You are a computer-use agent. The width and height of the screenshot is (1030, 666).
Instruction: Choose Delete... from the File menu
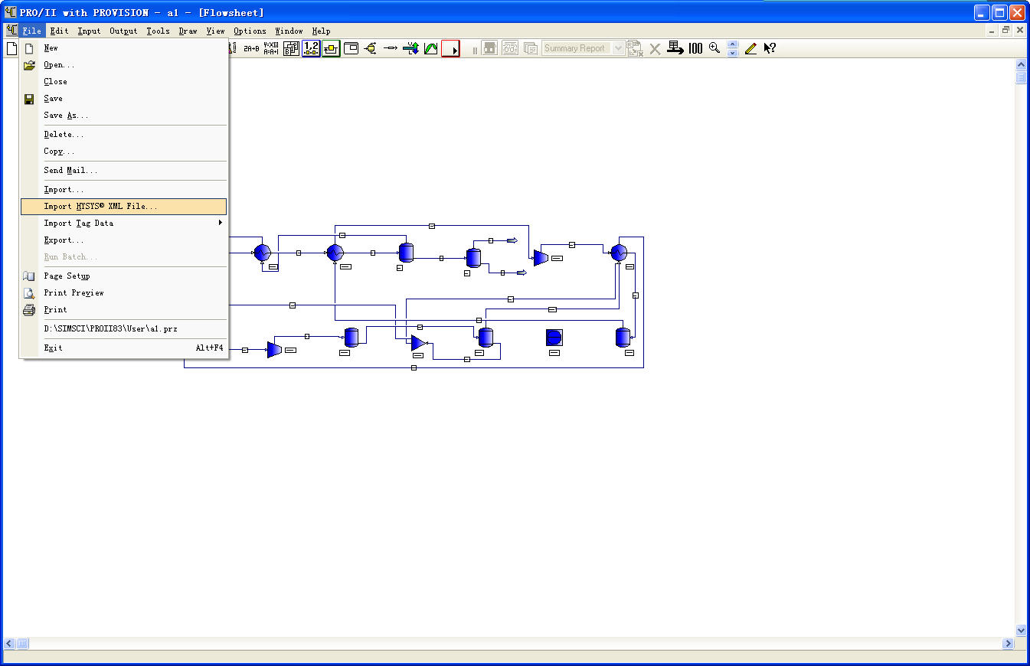click(123, 135)
